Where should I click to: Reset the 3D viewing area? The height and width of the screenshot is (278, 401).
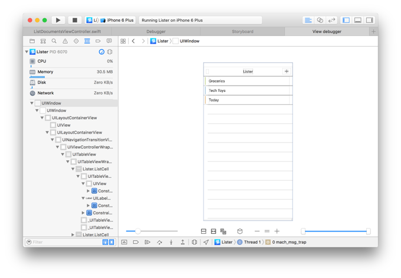coord(239,231)
